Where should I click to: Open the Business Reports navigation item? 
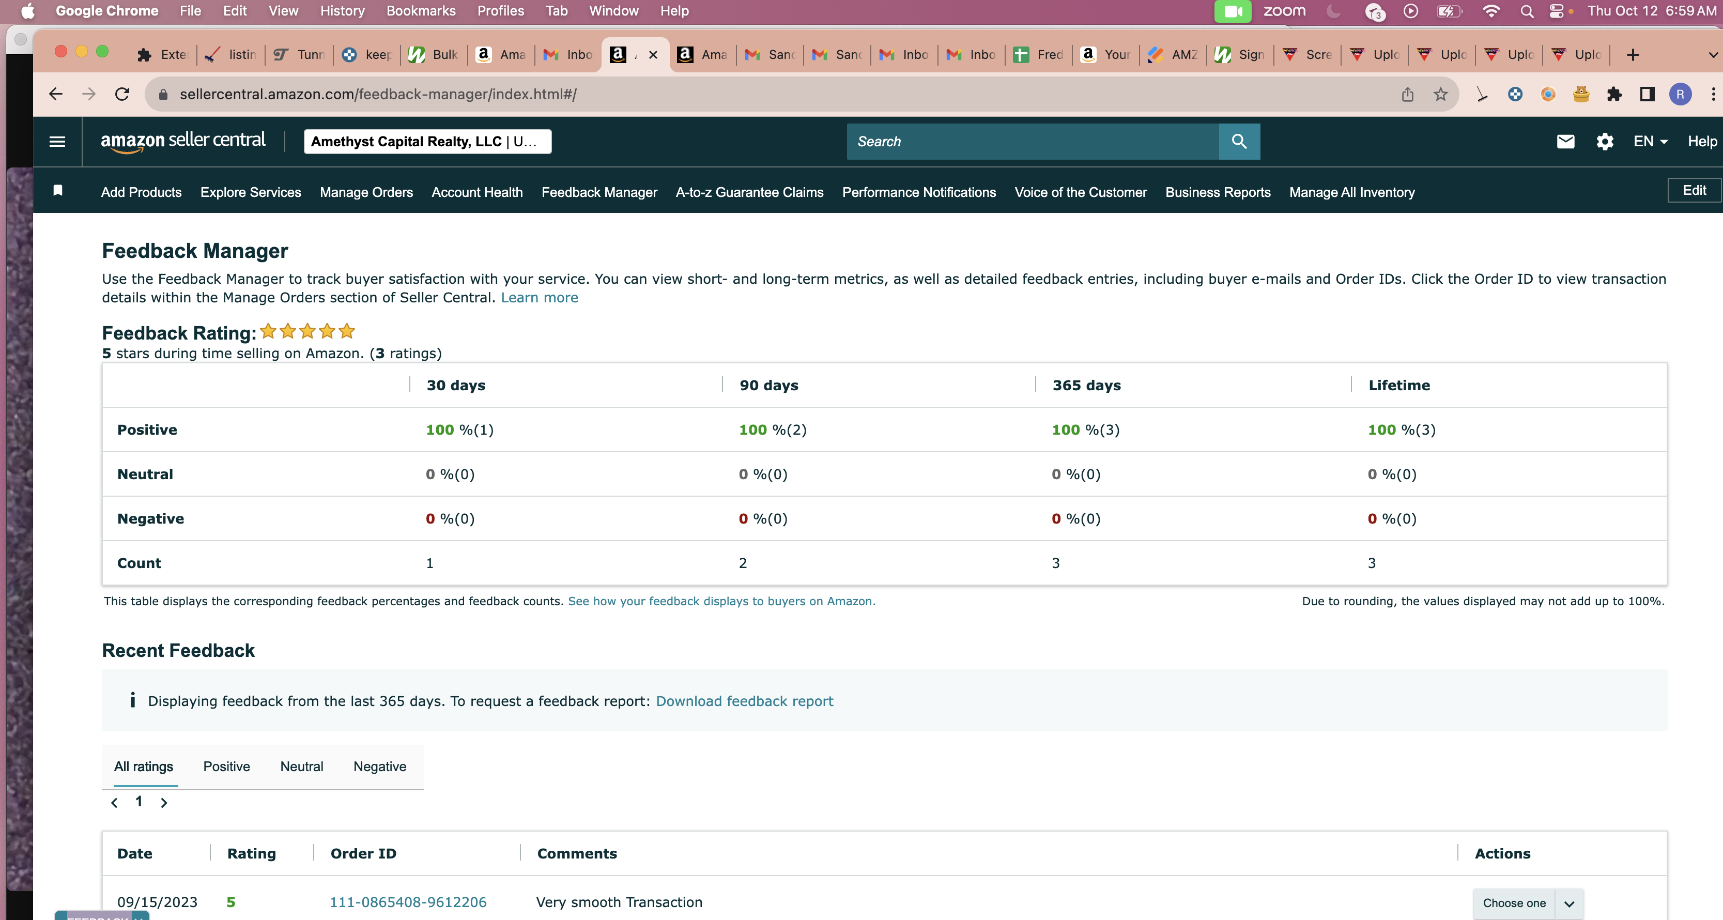pos(1218,192)
